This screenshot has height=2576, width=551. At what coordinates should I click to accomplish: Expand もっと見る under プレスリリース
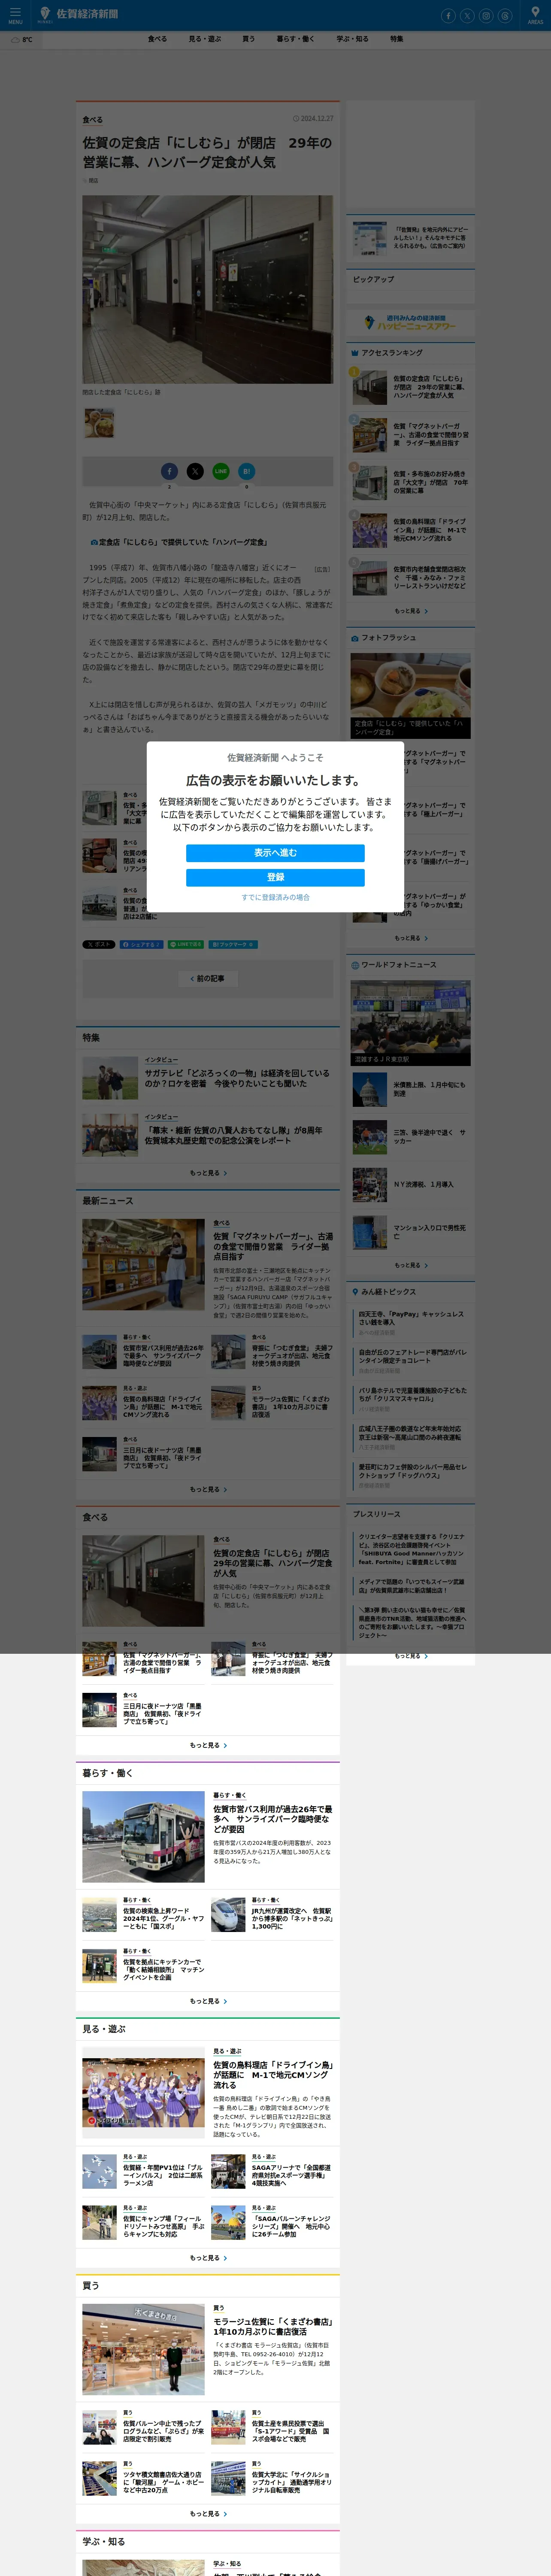(410, 1656)
